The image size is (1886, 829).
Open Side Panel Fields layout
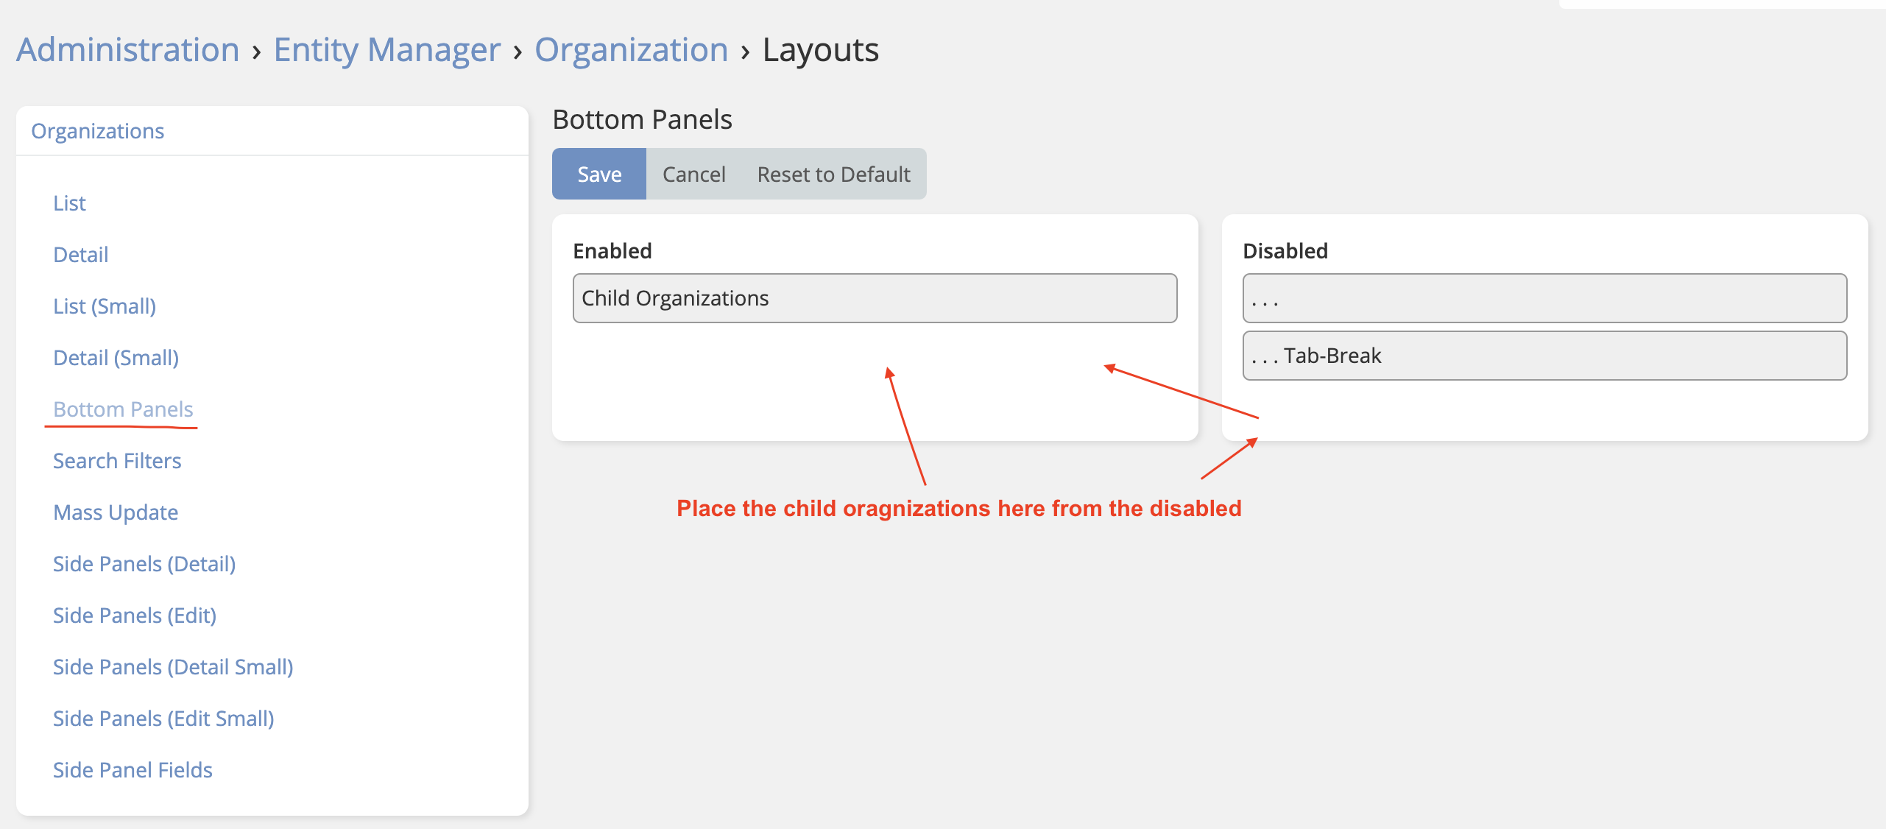[x=133, y=770]
